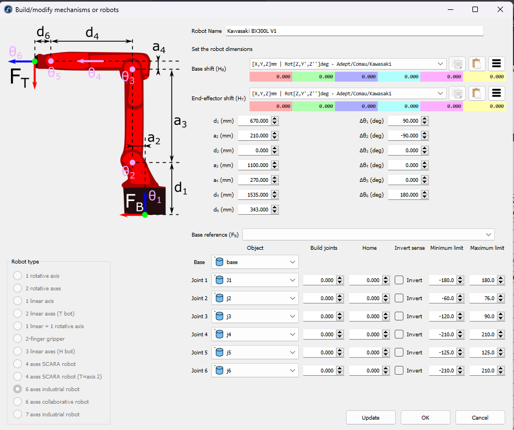Screen dimensions: 514x430
Task: Open the Base shift hamburger menu
Action: 496,64
